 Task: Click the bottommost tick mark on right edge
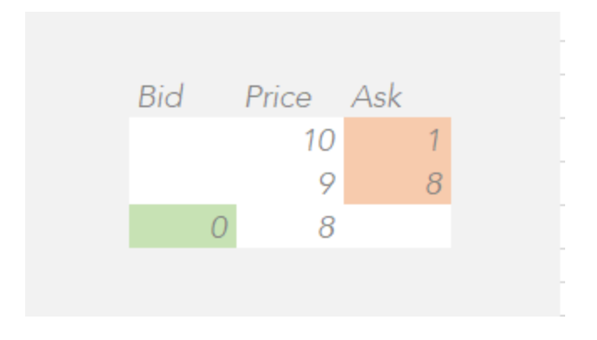coord(562,316)
